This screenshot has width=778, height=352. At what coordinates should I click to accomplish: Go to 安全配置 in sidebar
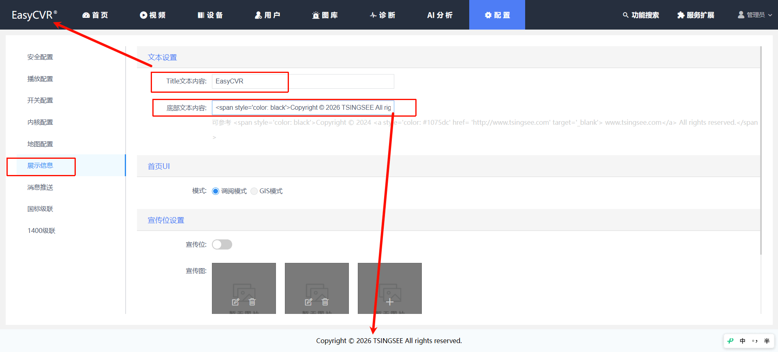pos(40,57)
